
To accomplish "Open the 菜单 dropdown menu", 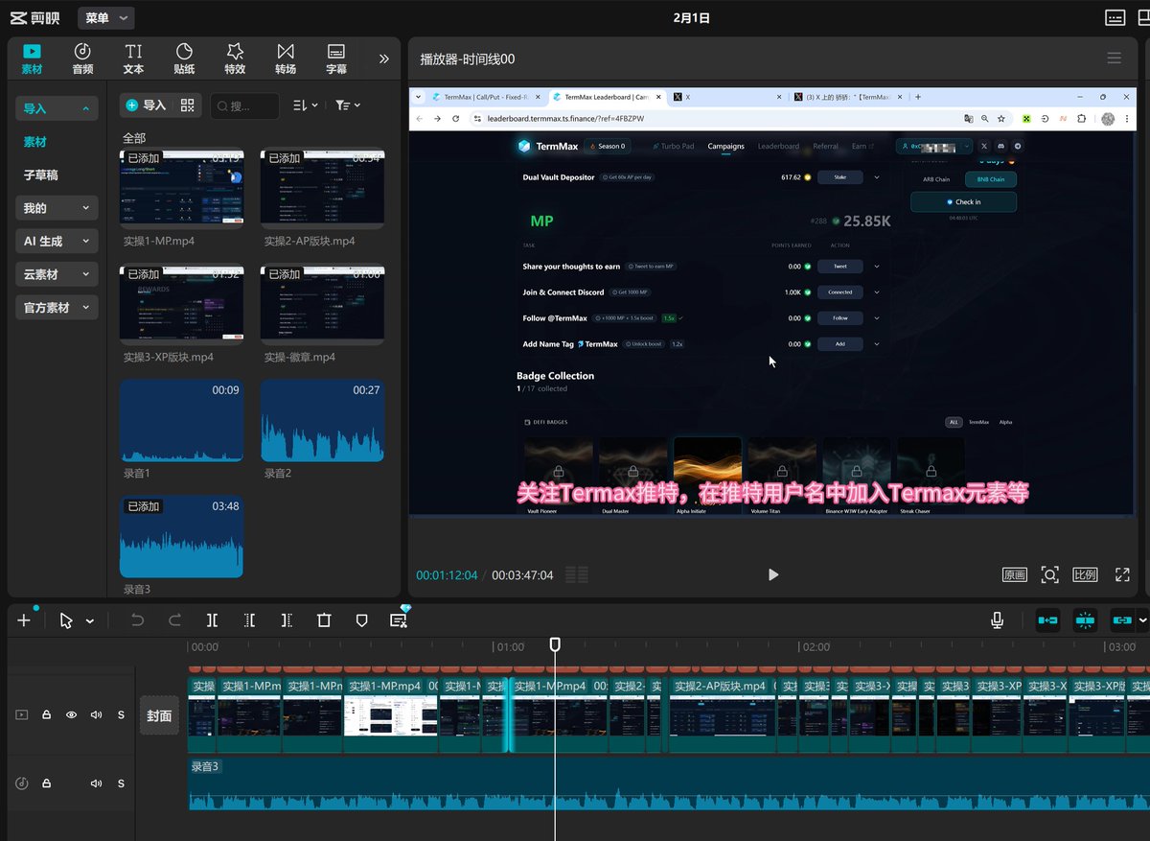I will [x=104, y=17].
